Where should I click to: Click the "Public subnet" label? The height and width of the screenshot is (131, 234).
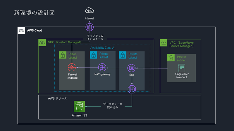click(73, 56)
